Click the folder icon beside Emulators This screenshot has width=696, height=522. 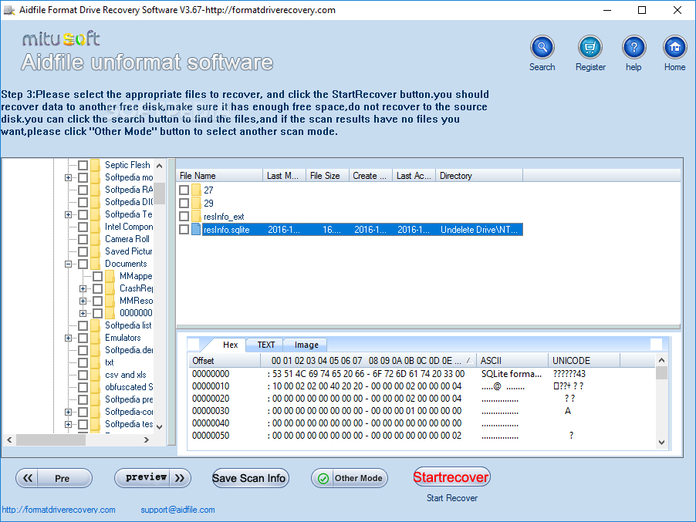coord(96,338)
